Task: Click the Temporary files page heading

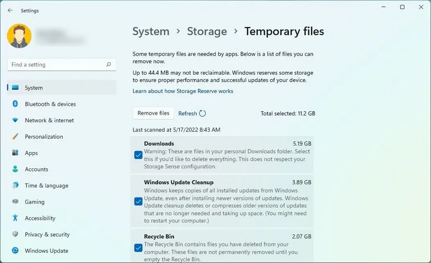Action: (x=284, y=32)
